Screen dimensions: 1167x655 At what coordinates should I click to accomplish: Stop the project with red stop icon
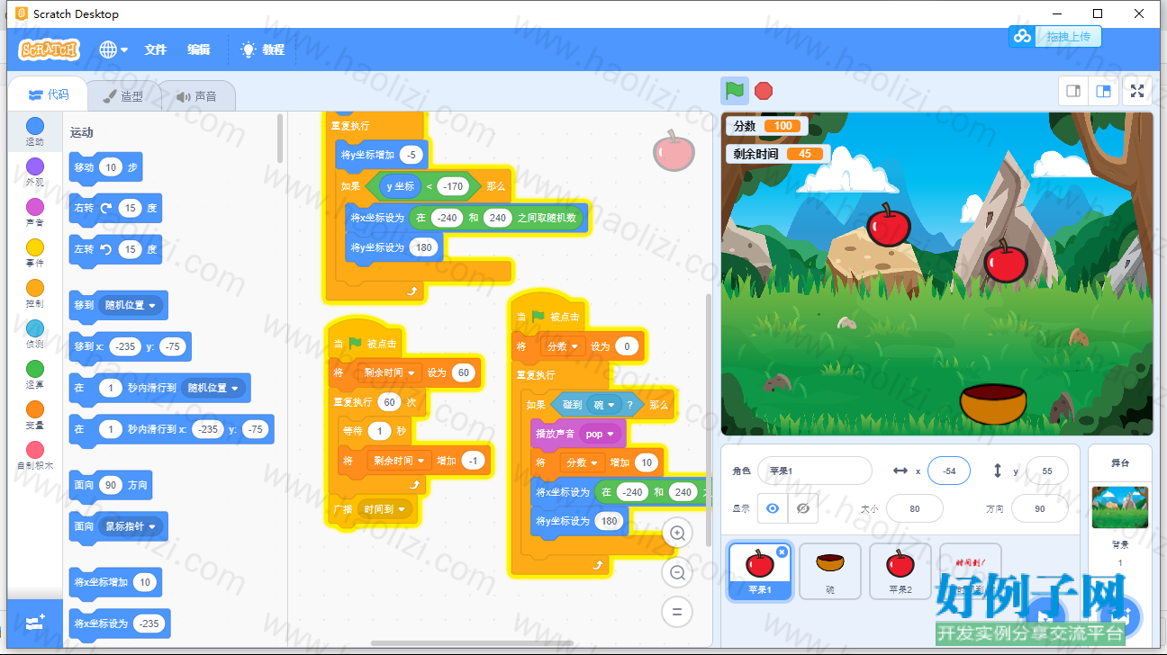point(764,90)
